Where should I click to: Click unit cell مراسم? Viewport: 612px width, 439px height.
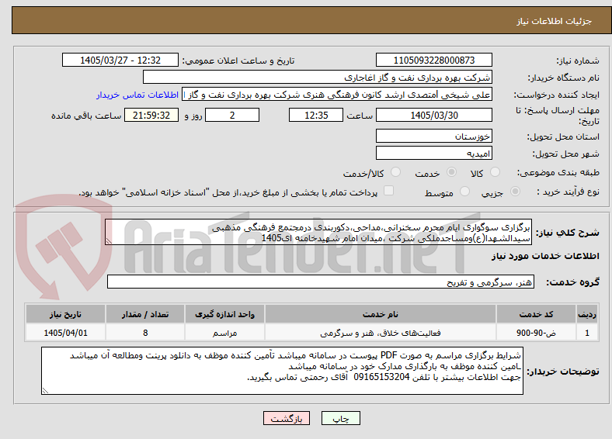click(224, 333)
